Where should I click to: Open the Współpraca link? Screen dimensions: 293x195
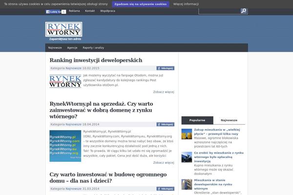pos(107,11)
